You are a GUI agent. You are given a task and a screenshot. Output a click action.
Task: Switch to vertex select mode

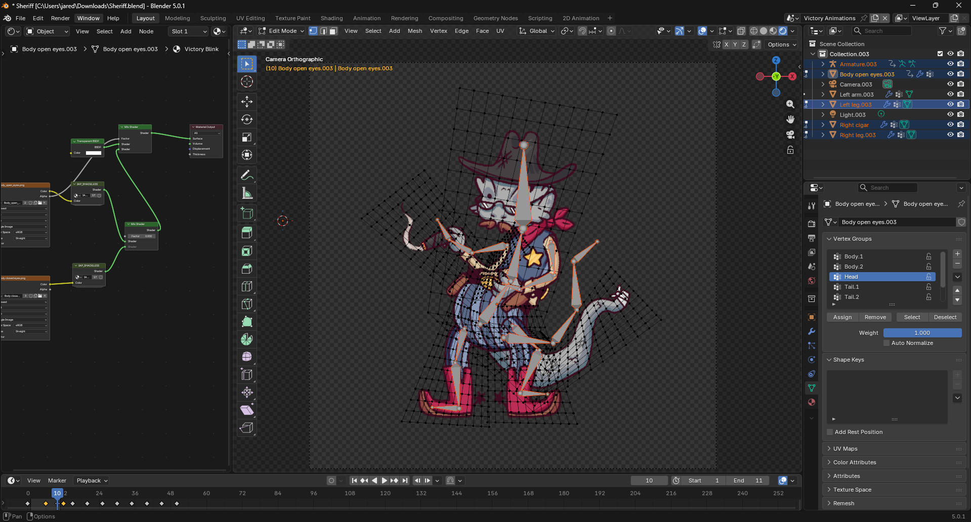[313, 31]
